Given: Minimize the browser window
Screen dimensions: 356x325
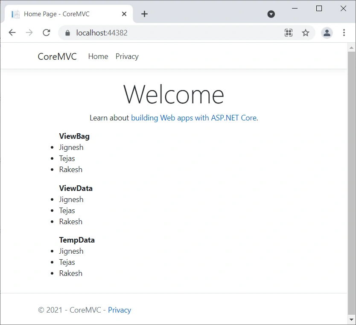Looking at the screenshot, I should click(295, 9).
